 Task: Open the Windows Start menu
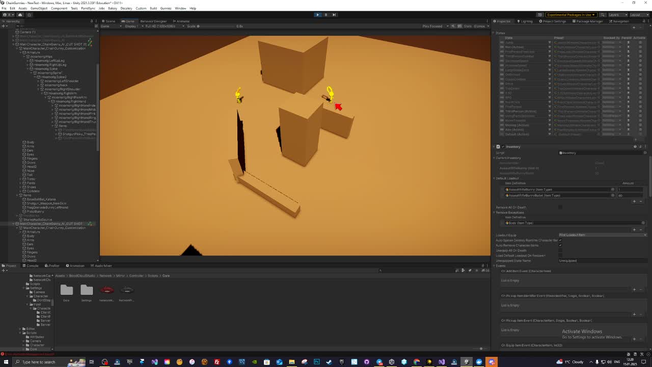click(6, 362)
